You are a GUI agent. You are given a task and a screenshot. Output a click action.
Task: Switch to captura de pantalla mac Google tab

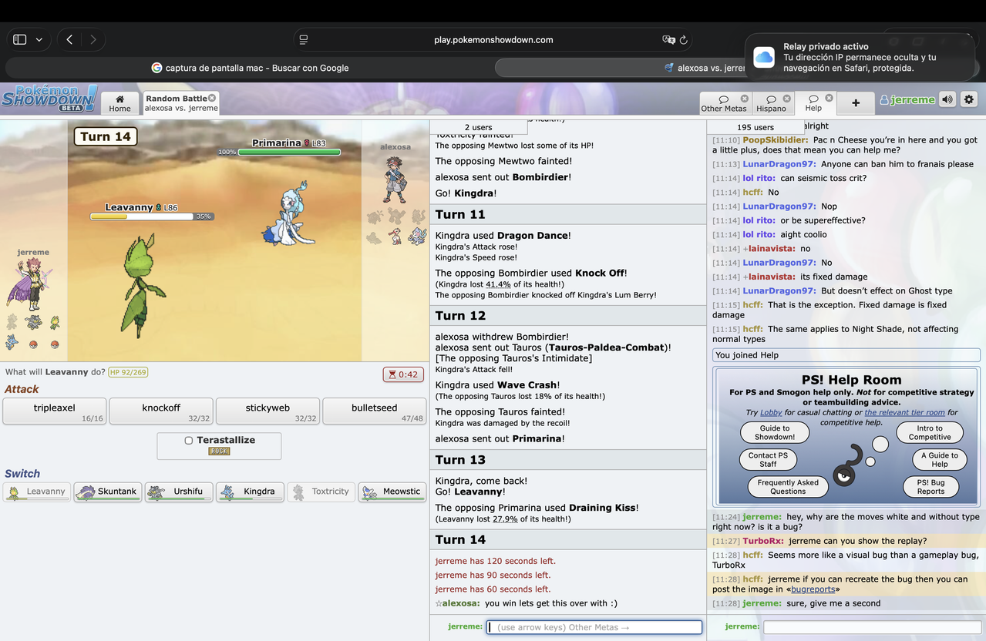coord(250,68)
